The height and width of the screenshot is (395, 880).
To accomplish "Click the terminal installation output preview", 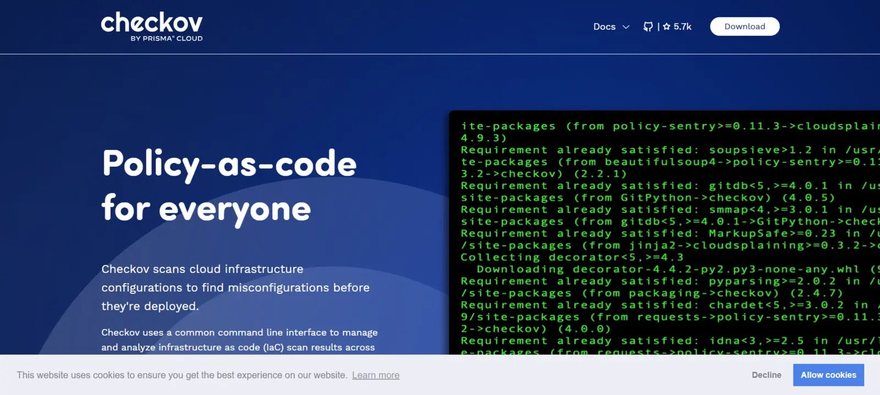I will click(664, 233).
